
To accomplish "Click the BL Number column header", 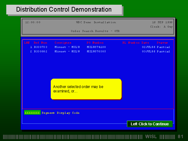I will [131, 43].
